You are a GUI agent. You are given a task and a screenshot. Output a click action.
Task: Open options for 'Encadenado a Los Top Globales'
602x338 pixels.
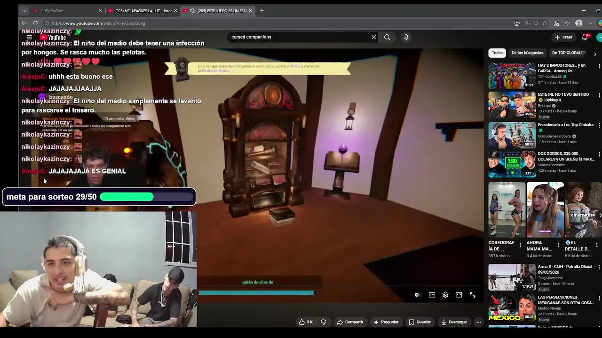pos(599,125)
